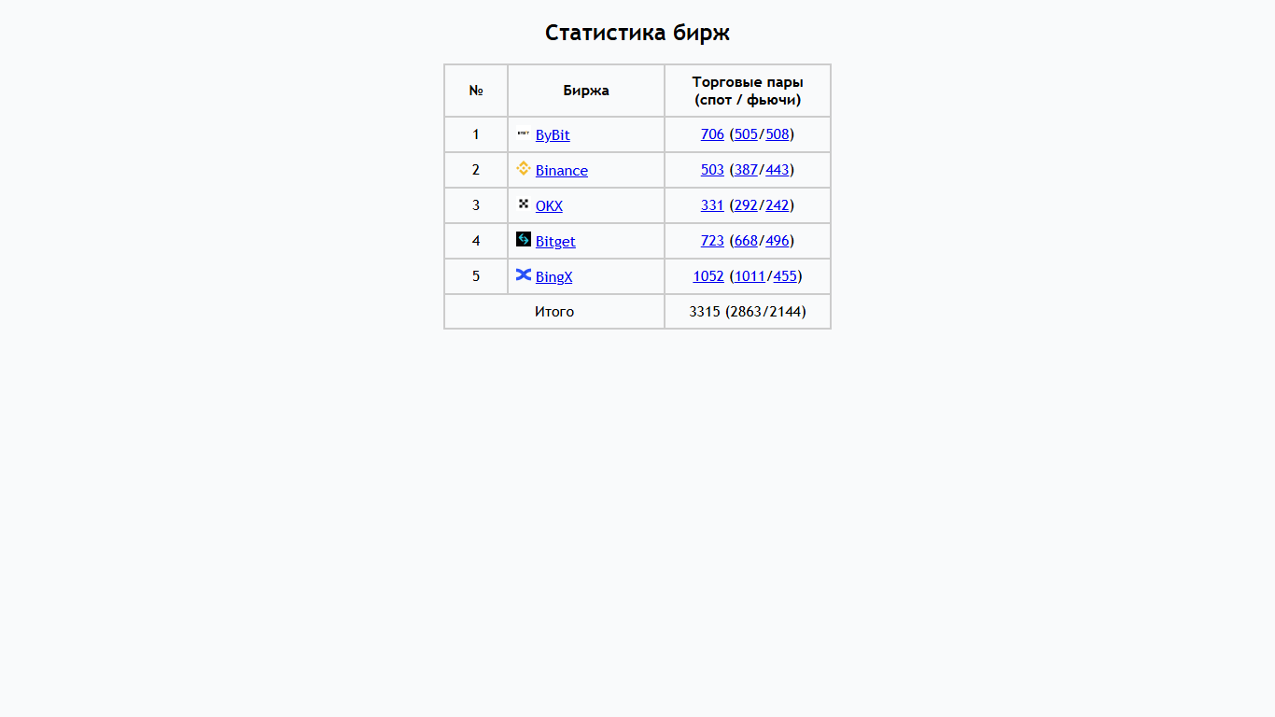Visit the Bitget exchange link
1275x717 pixels.
tap(555, 242)
